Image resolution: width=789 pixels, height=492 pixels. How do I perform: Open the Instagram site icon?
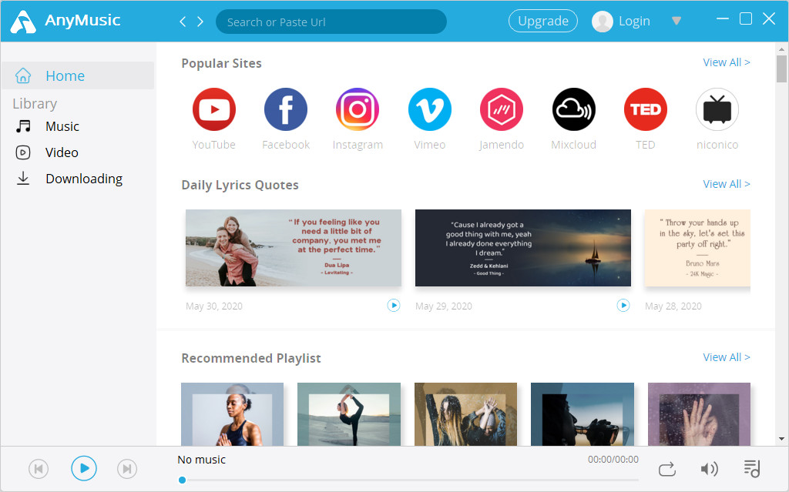click(358, 109)
